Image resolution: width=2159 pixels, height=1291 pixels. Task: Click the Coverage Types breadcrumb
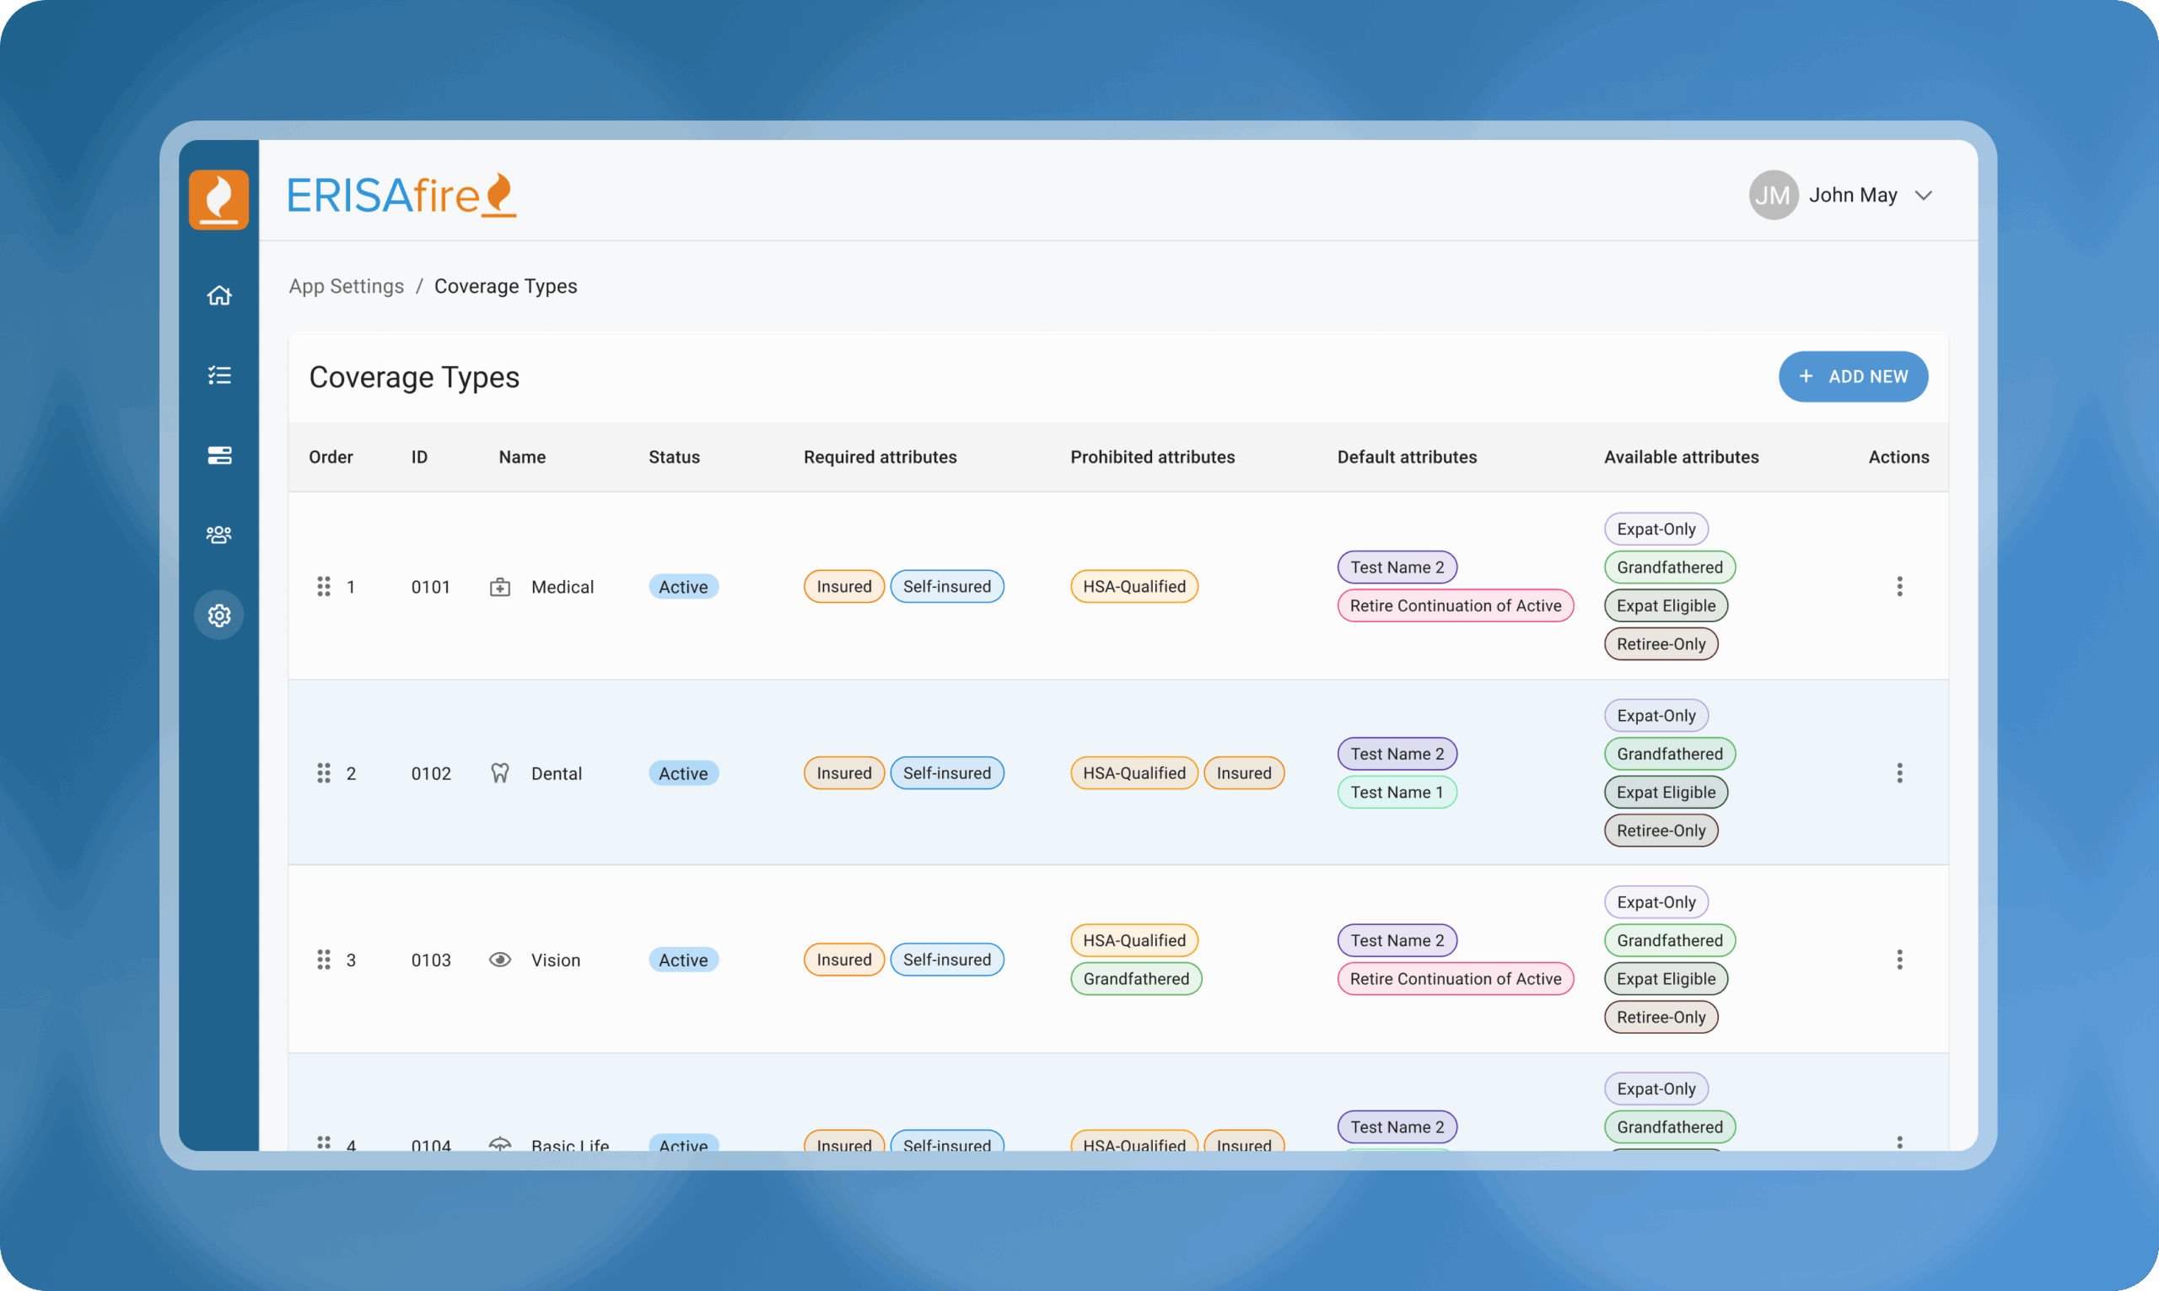[505, 286]
